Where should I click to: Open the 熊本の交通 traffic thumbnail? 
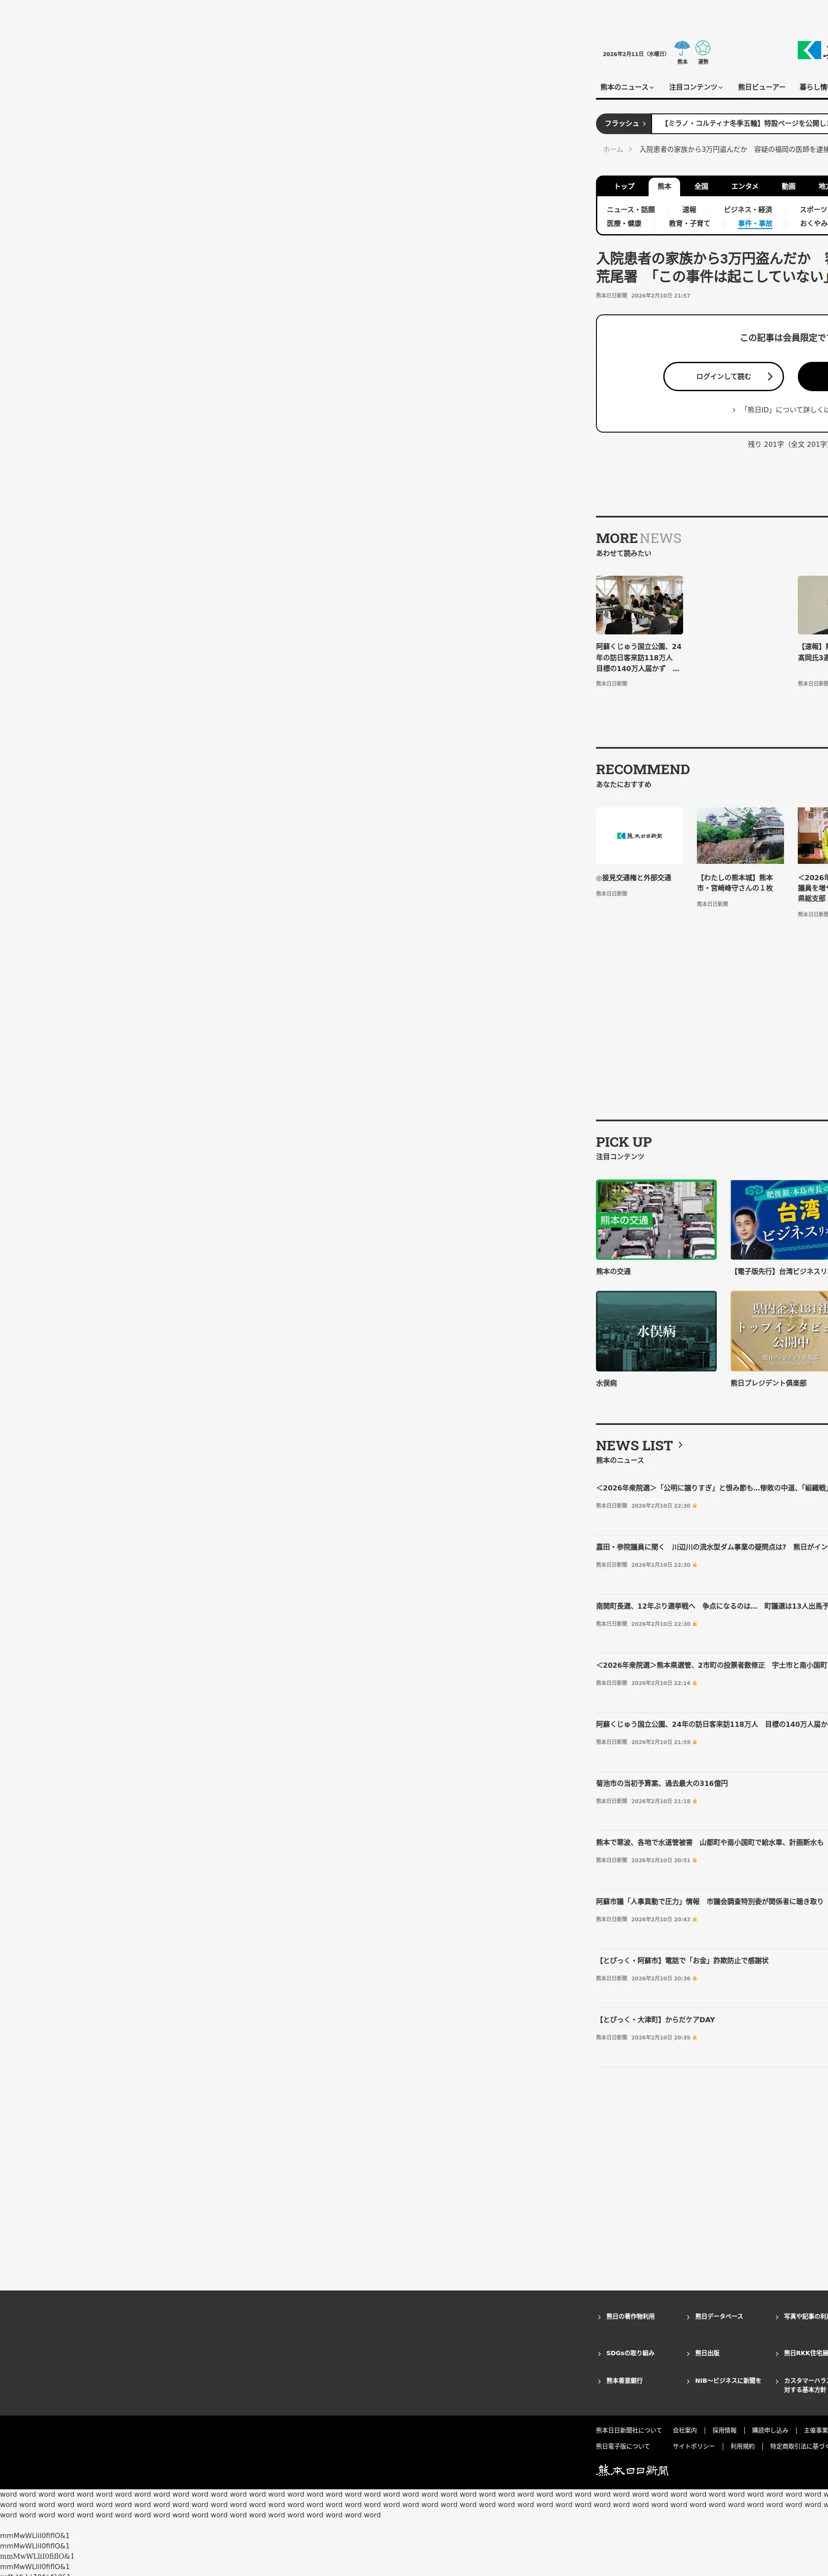pos(656,1219)
